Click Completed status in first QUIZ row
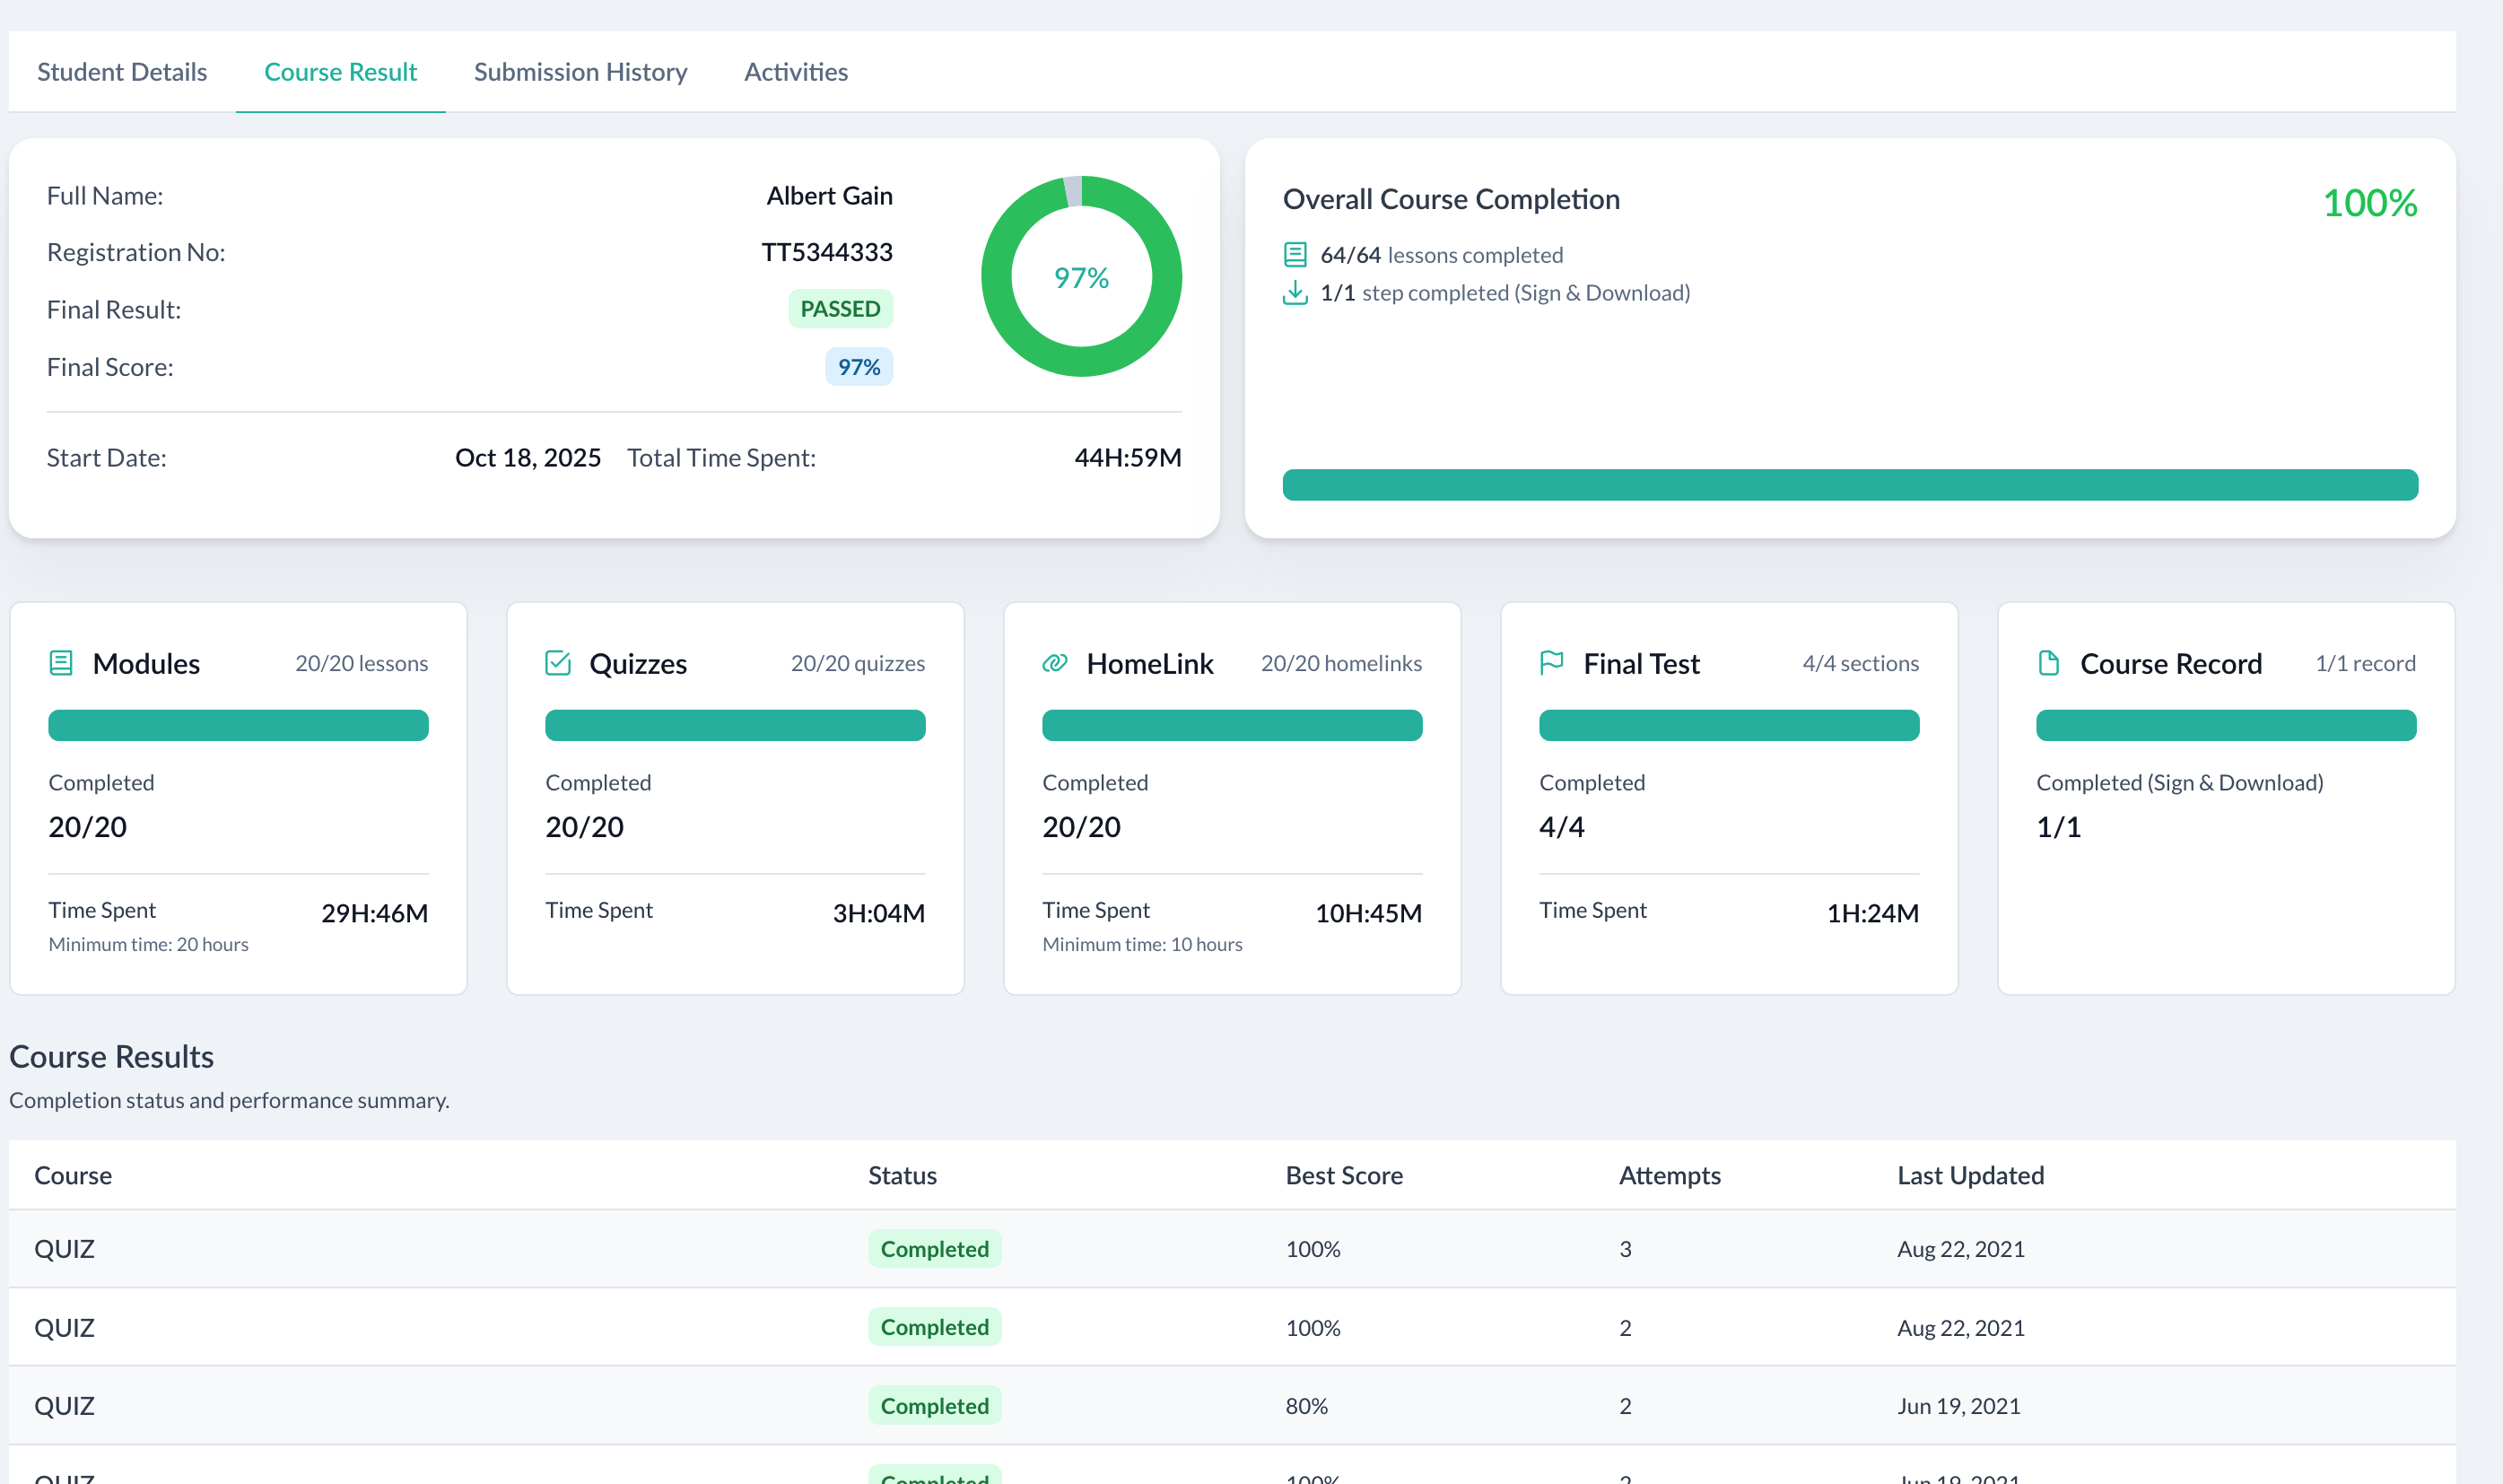2503x1484 pixels. point(934,1249)
